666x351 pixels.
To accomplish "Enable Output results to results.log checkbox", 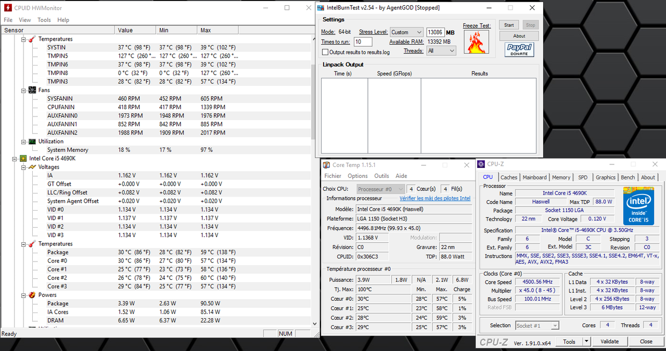I will click(x=325, y=52).
